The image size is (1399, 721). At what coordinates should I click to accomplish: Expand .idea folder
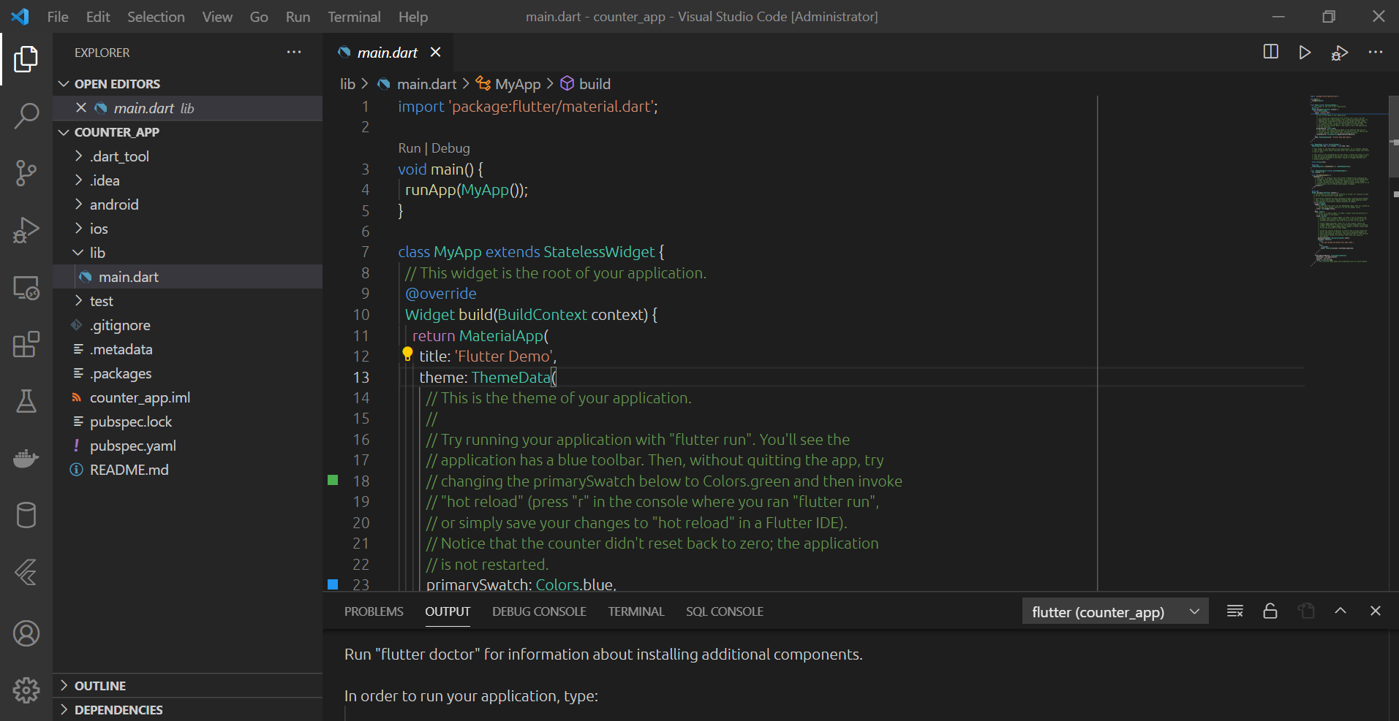point(188,180)
